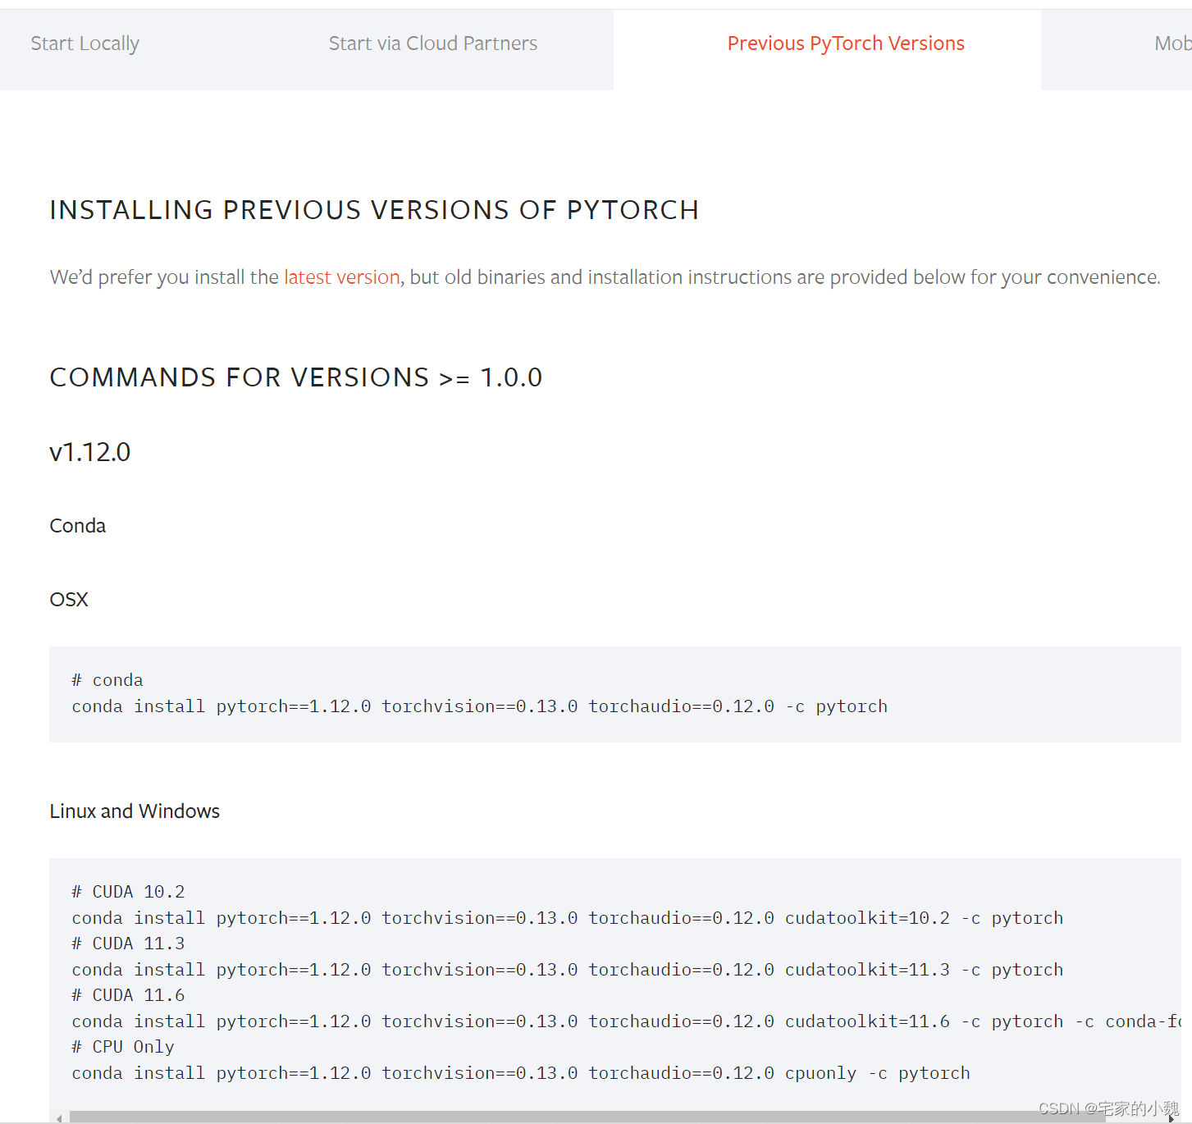Click the cudatoolkit=11.6 install command
This screenshot has height=1124, width=1192.
(x=626, y=1021)
